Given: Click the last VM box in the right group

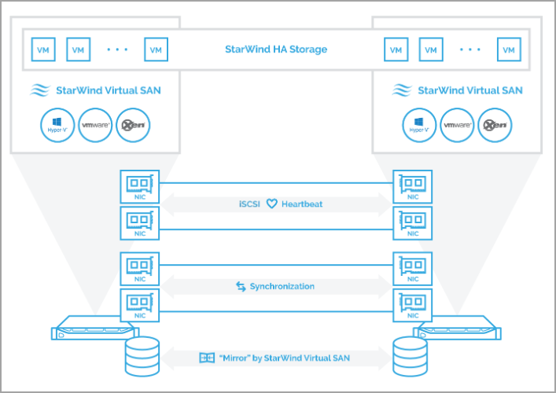Looking at the screenshot, I should (509, 50).
